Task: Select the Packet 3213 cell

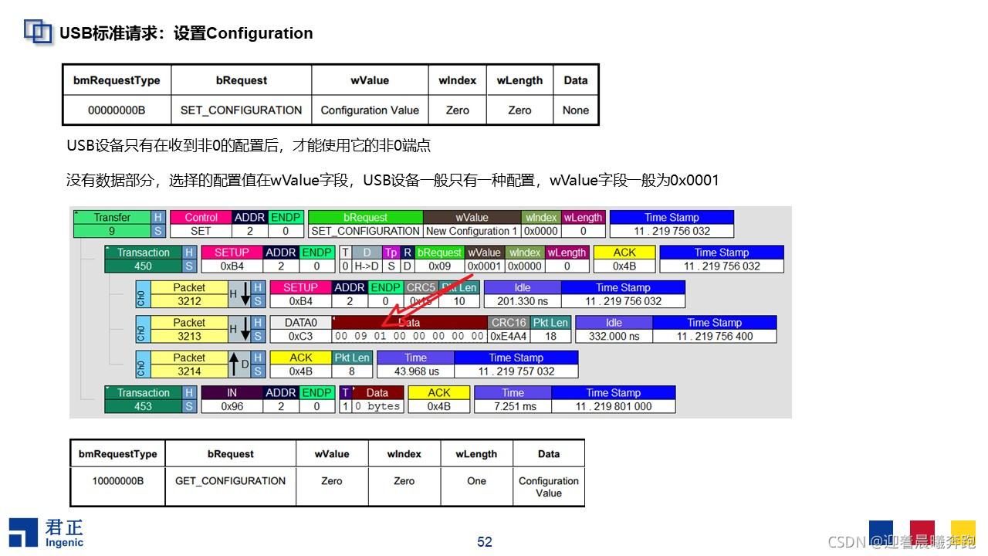Action: click(x=189, y=330)
